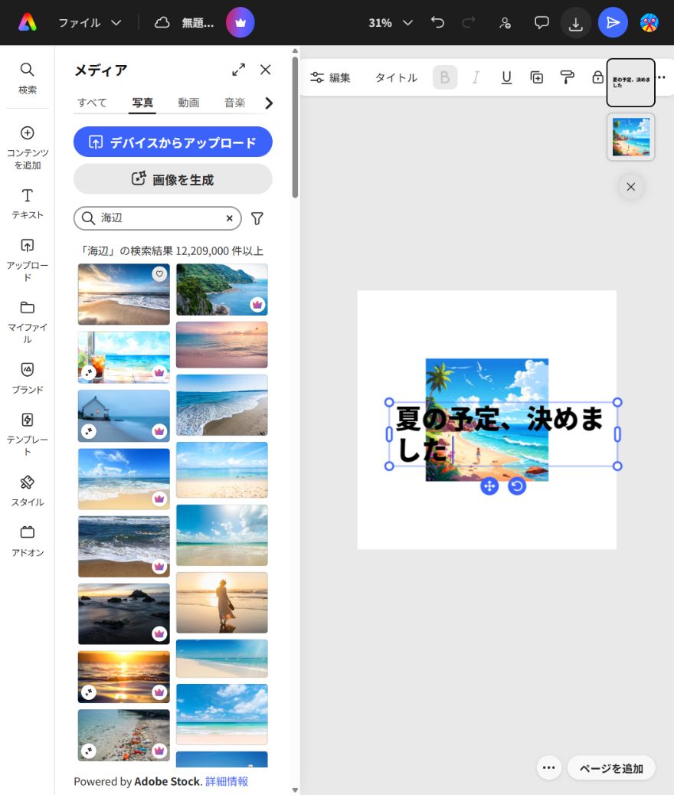Open the Adobe Express home logo
Viewport: 674px width, 795px height.
pos(28,22)
